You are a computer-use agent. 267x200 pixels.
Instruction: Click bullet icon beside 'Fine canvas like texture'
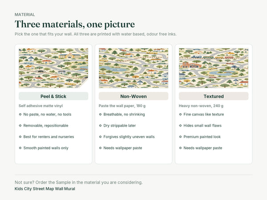pyautogui.click(x=180, y=114)
